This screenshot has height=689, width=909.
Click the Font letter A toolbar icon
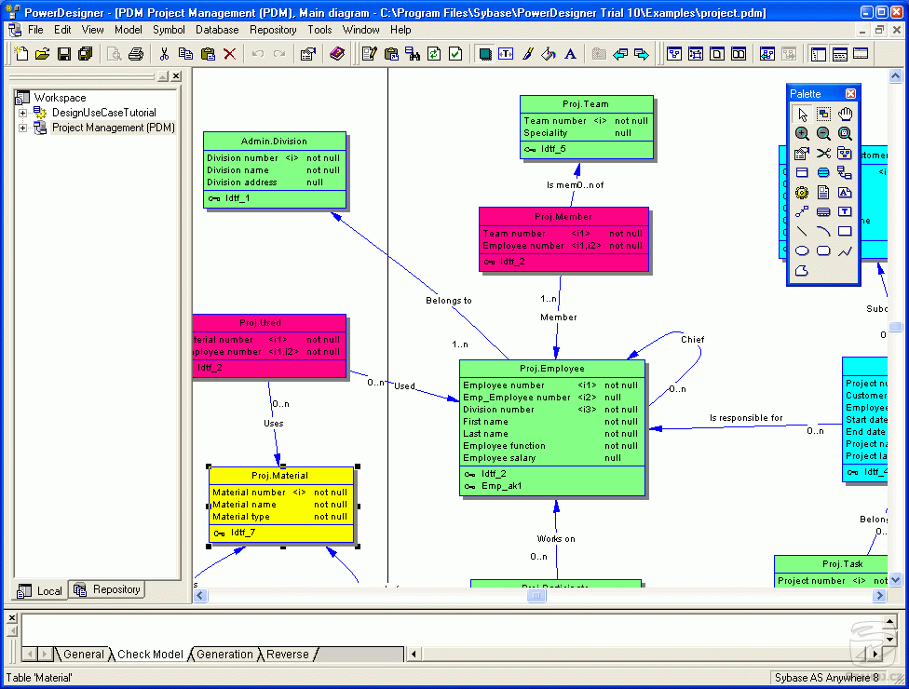570,54
